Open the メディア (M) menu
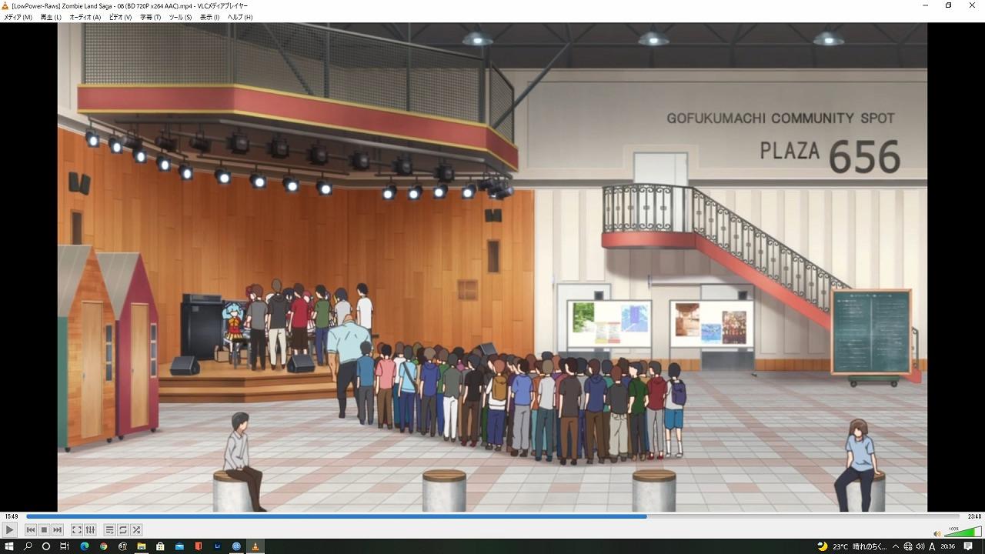Viewport: 985px width, 554px height. [18, 17]
